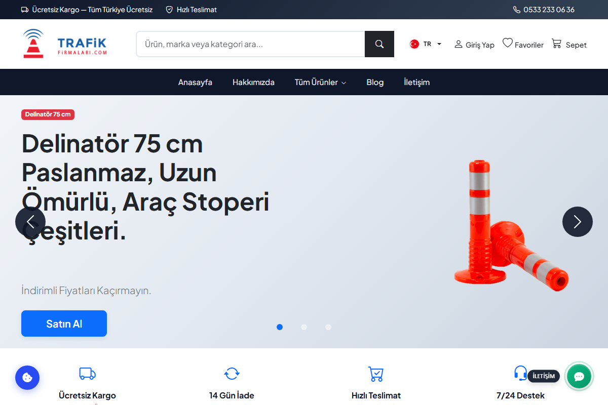Screen dimensions: 608x405
Task: Click the red Delinatör 75 cm badge
Action: [x=48, y=114]
